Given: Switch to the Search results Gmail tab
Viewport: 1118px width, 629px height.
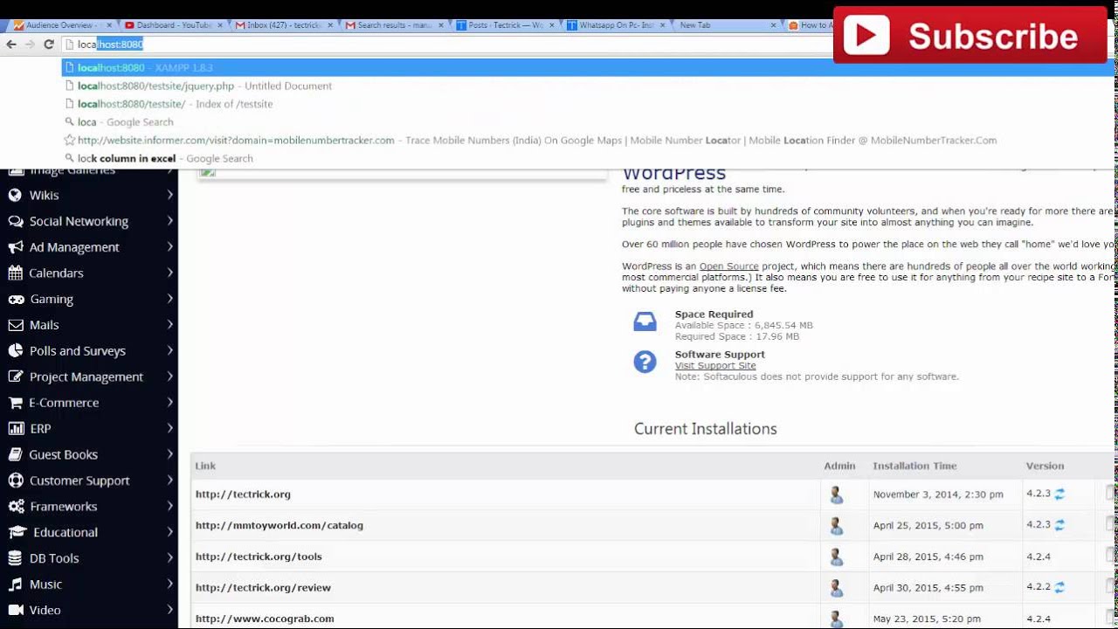Looking at the screenshot, I should [x=393, y=25].
